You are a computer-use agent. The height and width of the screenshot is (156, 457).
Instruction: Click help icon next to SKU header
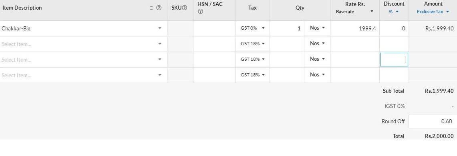tap(185, 8)
